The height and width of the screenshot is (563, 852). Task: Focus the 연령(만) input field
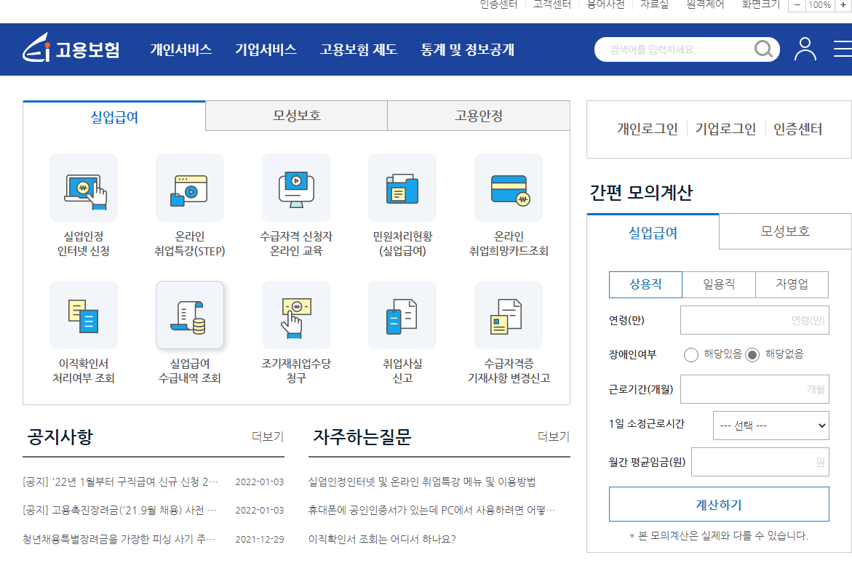(x=755, y=320)
